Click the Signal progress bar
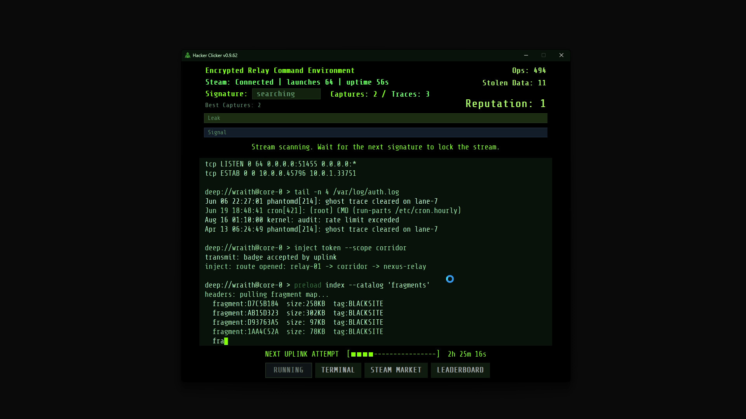Image resolution: width=746 pixels, height=419 pixels. 375,132
